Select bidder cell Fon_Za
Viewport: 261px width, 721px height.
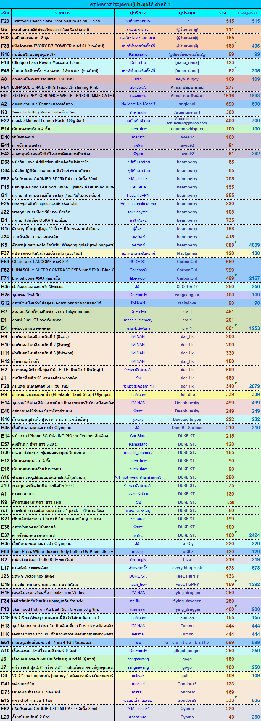(187, 617)
